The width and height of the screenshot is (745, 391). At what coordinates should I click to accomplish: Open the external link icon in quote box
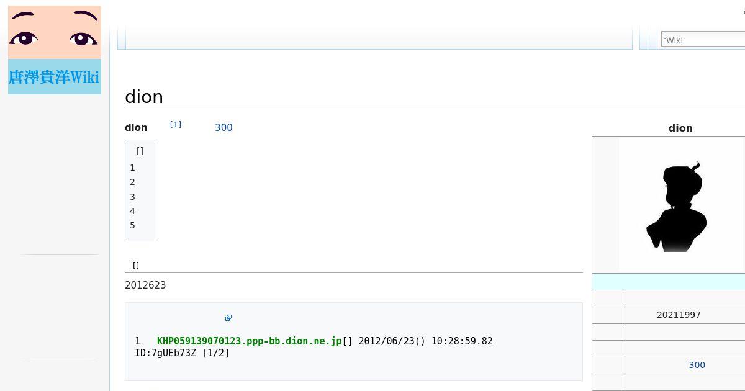[x=228, y=318]
